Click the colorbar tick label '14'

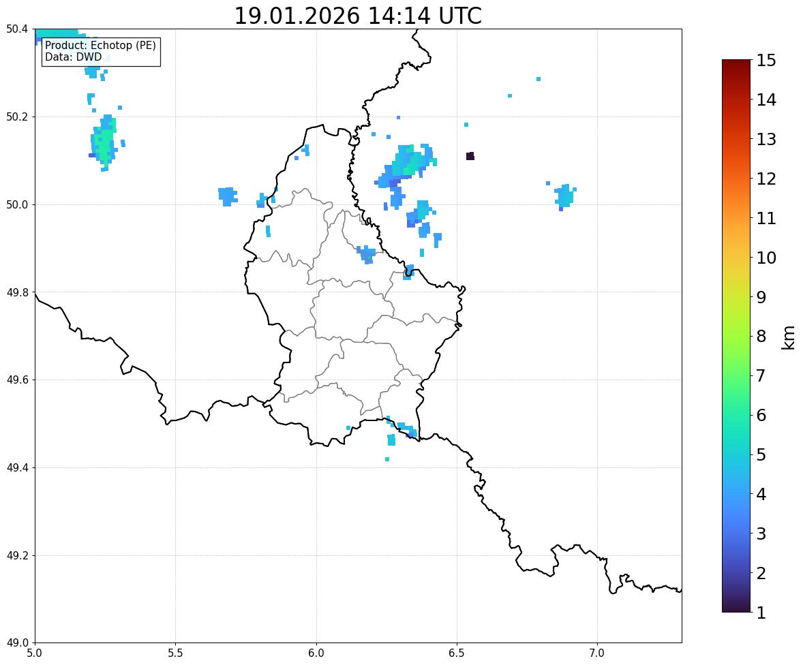click(766, 100)
